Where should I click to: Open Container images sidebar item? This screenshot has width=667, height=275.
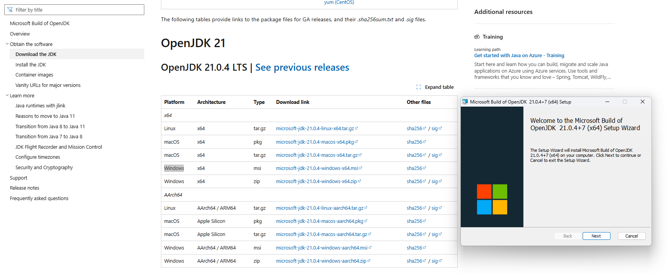[x=34, y=75]
